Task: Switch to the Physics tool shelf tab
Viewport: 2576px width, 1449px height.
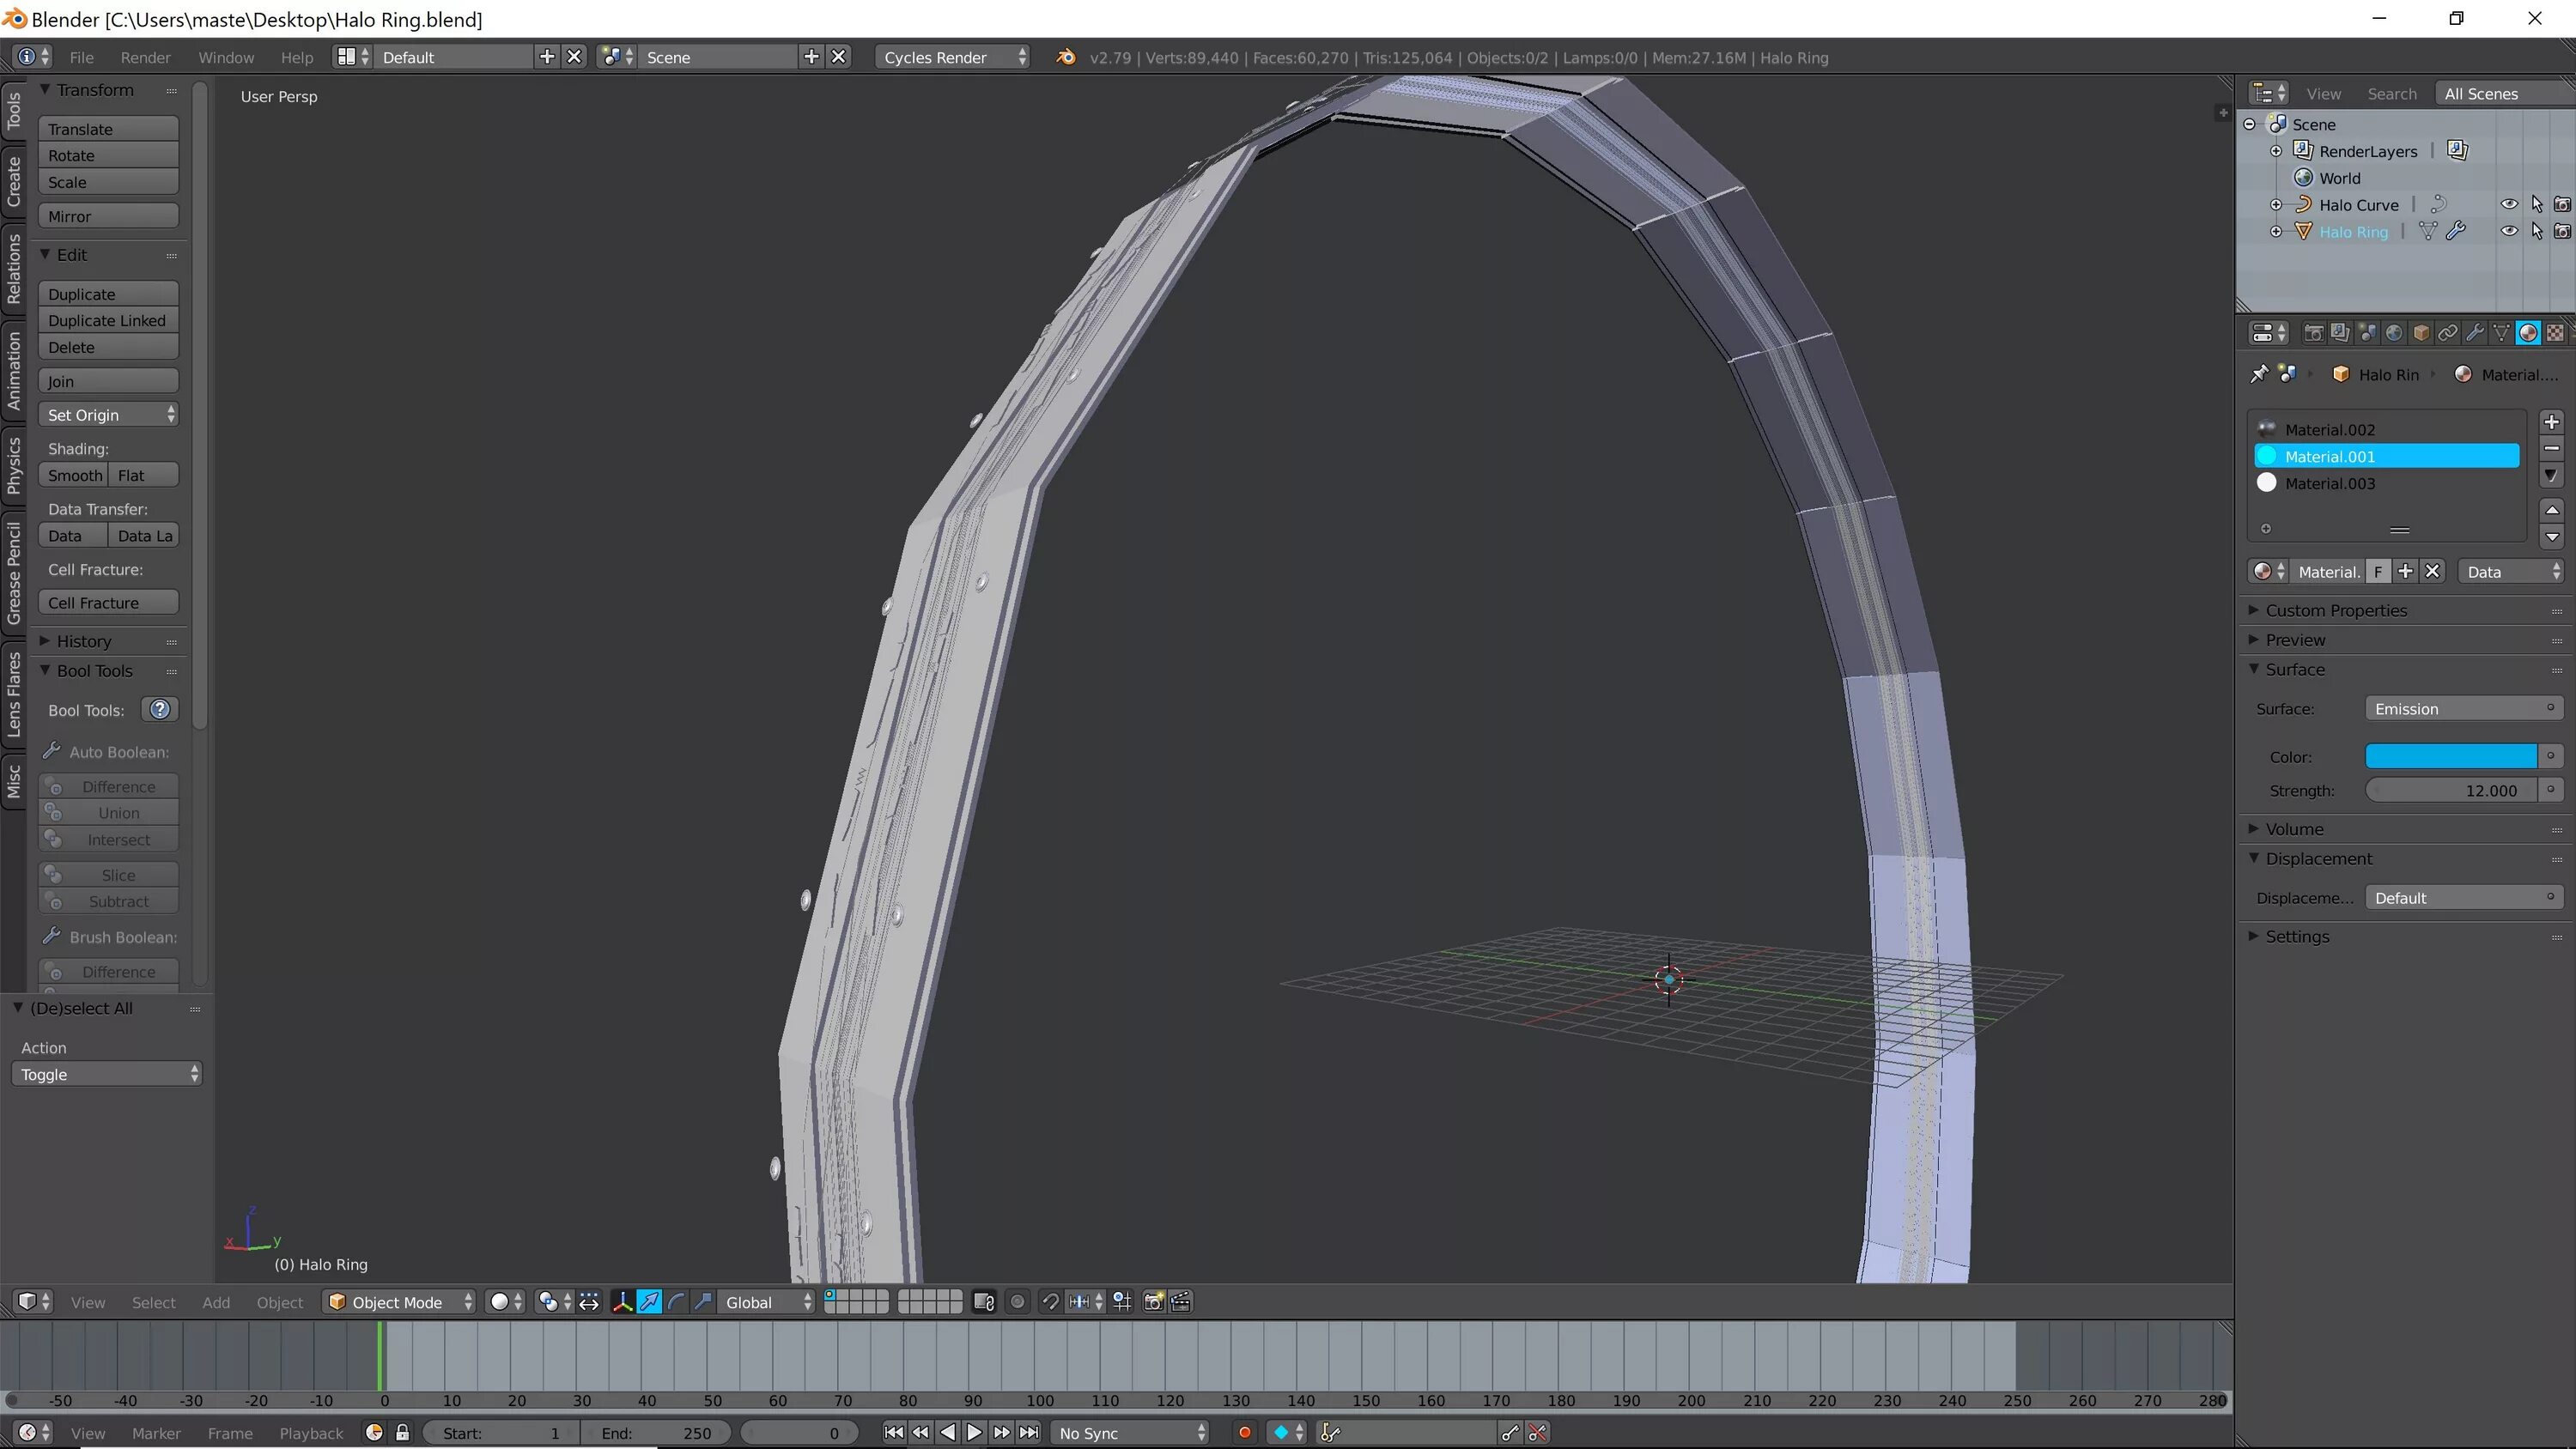Action: [13, 465]
